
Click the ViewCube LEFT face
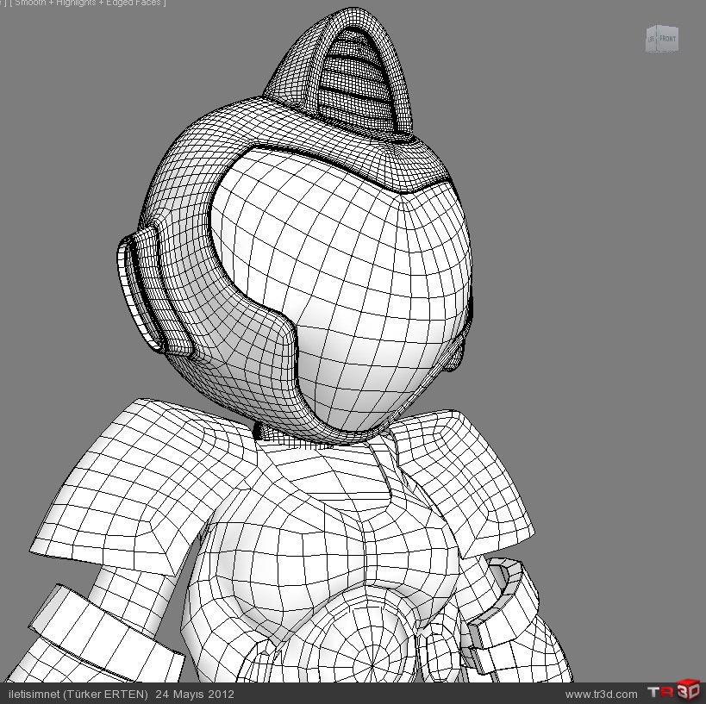pos(652,39)
